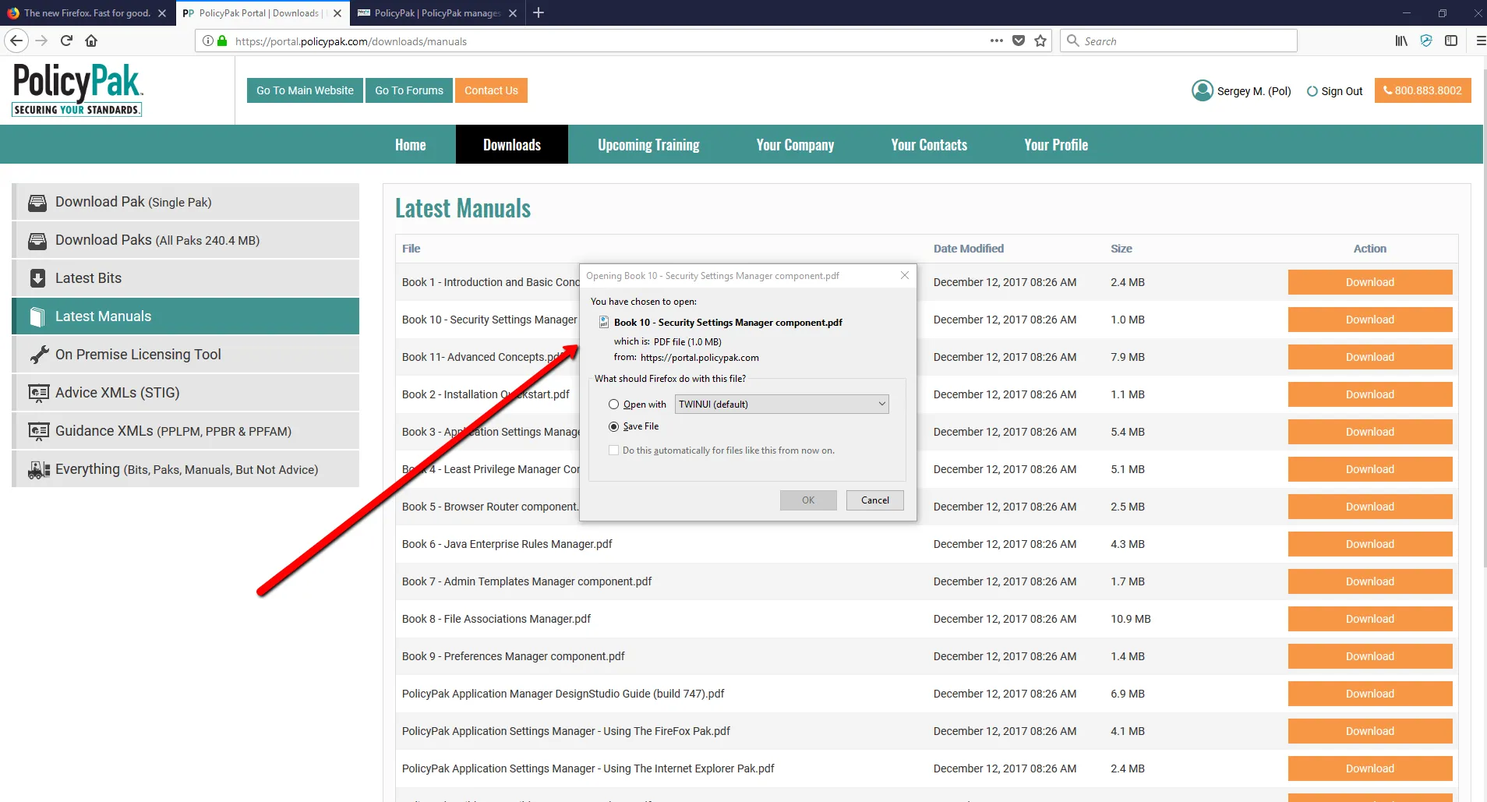Image resolution: width=1487 pixels, height=802 pixels.
Task: Click the page vertical scrollbar
Action: (x=1484, y=312)
